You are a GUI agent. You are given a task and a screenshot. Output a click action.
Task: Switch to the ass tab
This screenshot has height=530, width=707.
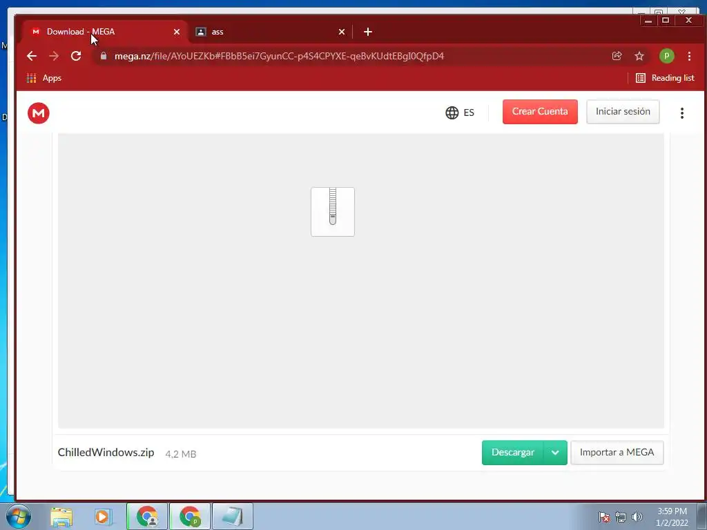(x=270, y=32)
